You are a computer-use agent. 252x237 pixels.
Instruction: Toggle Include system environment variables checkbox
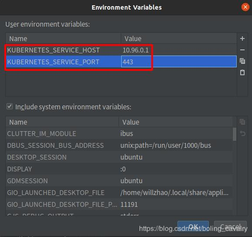coord(10,106)
